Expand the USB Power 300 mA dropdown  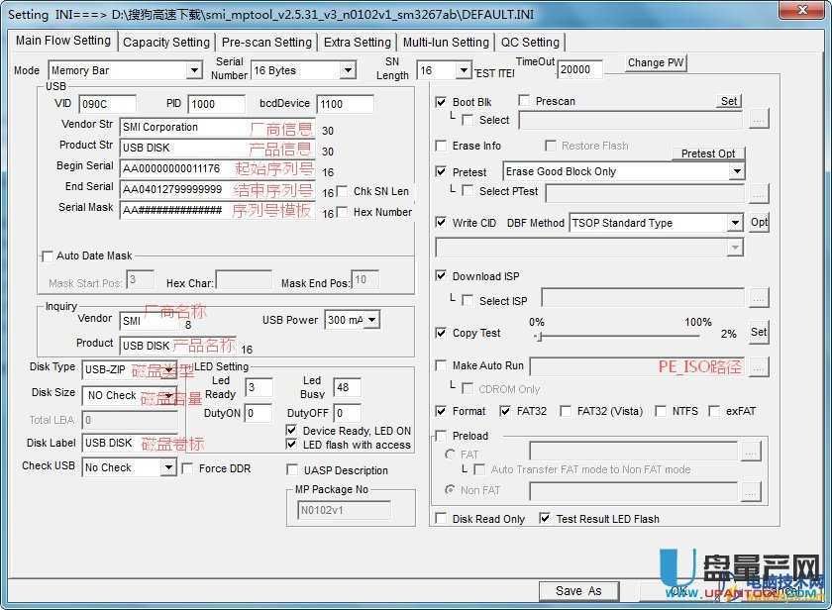point(372,320)
